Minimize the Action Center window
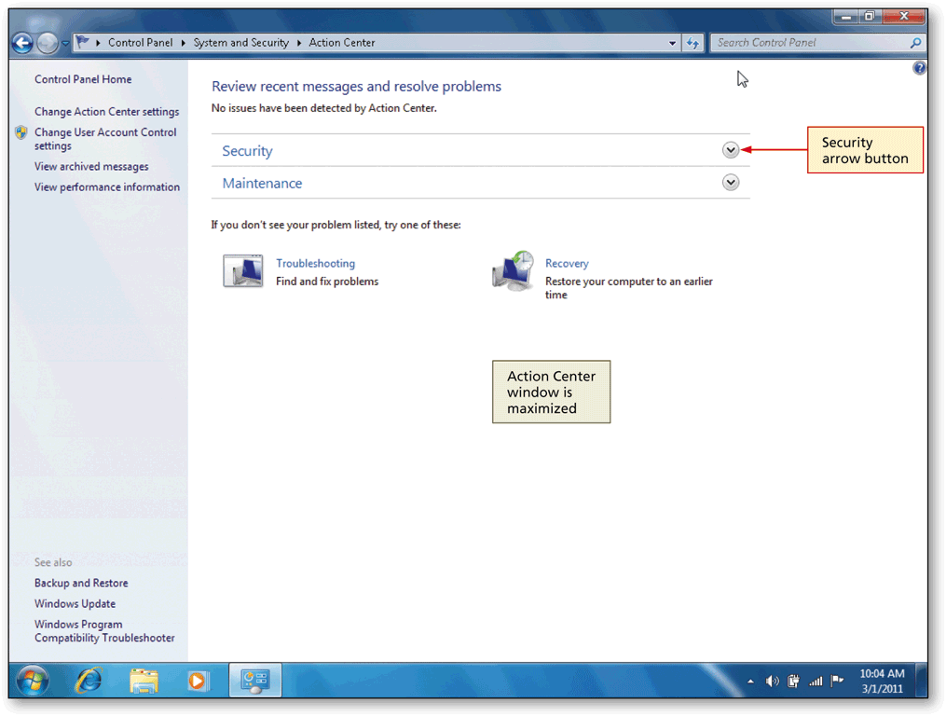The width and height of the screenshot is (946, 716). pos(846,16)
